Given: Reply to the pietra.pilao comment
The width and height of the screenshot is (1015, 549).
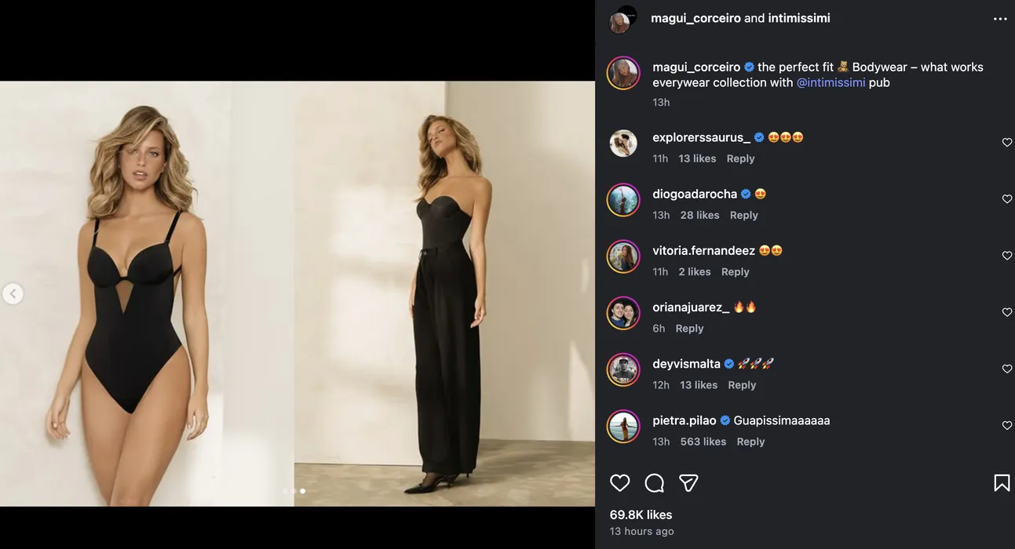Looking at the screenshot, I should (750, 442).
